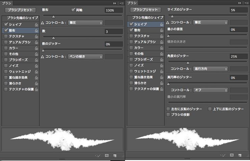Click the create new brush icon in left panel
Viewport: 250px width, 161px height.
[115, 156]
